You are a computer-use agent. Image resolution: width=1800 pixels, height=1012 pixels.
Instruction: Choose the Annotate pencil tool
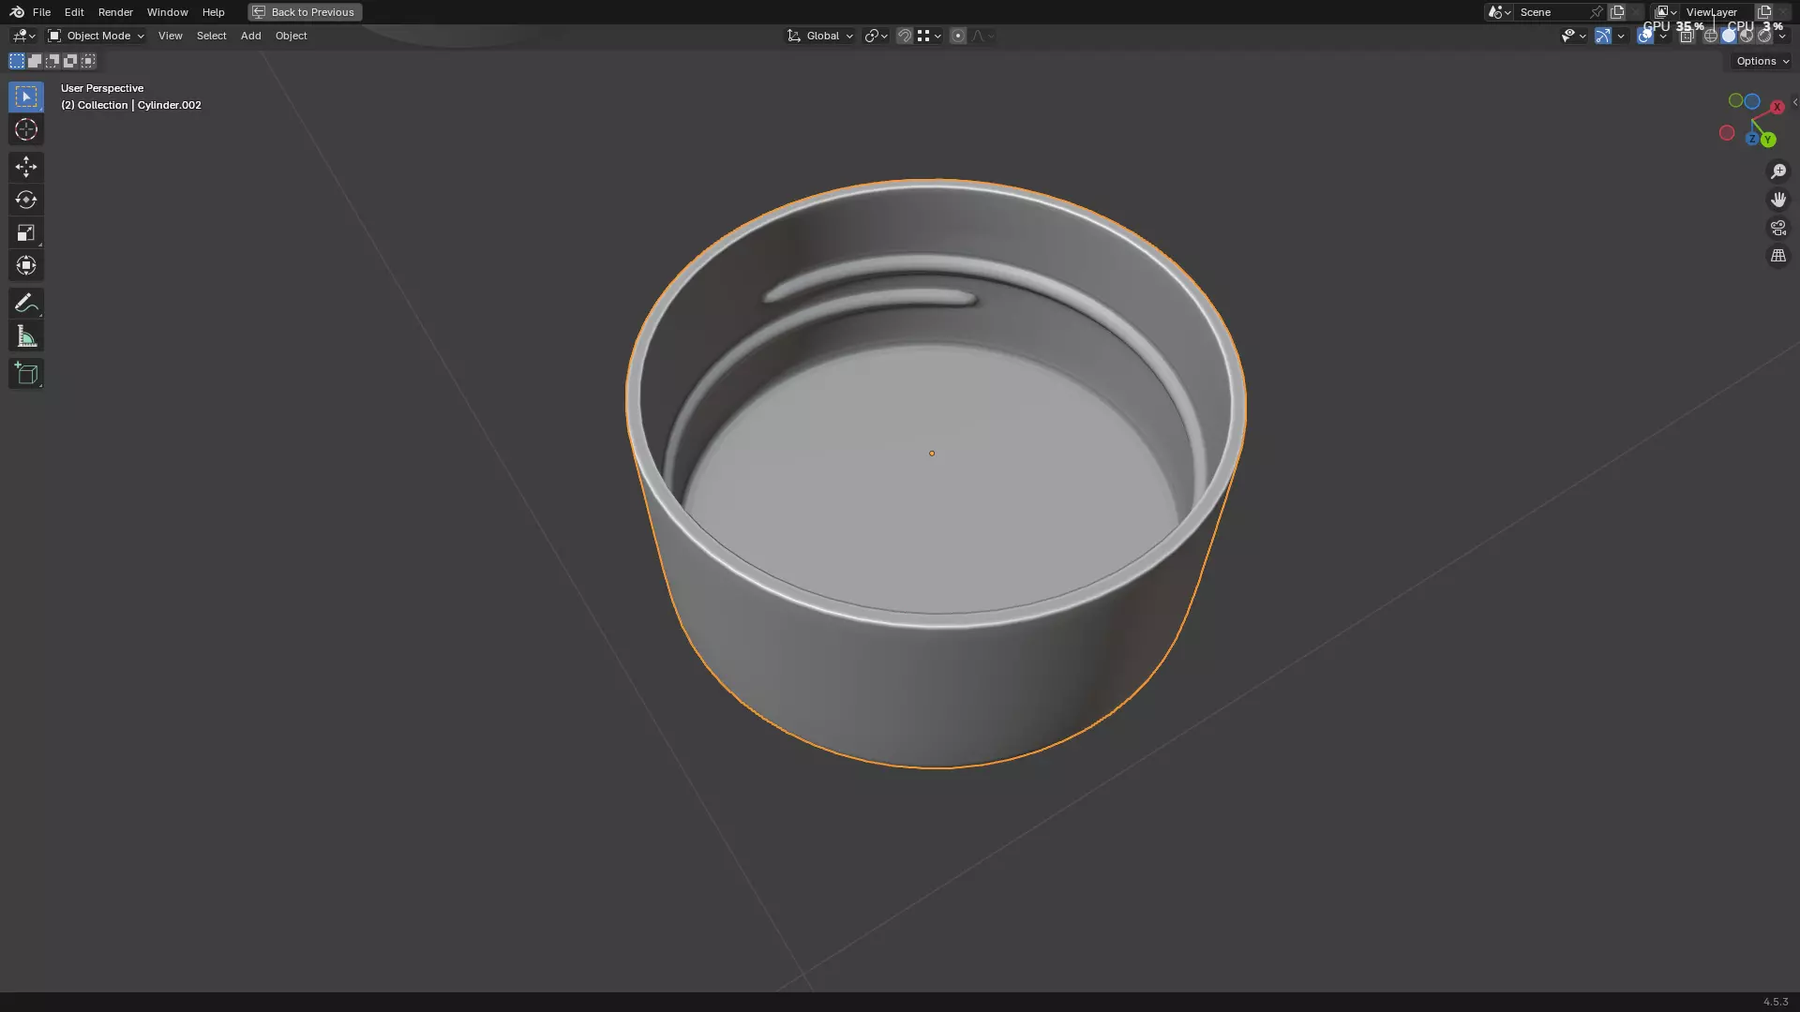[25, 303]
